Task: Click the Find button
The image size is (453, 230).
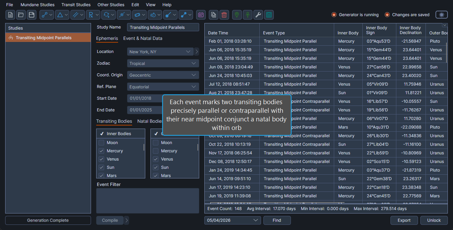Action: coord(277,220)
